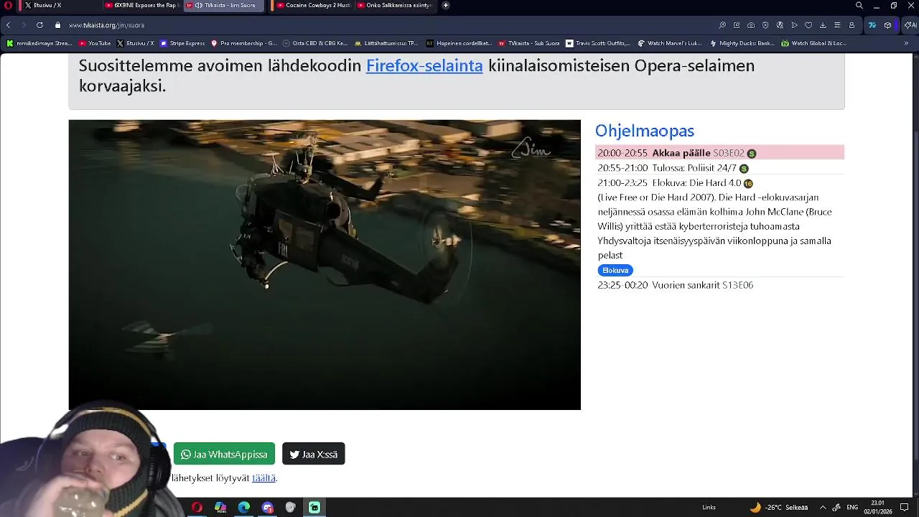Switch to the 6IX9INE Exposes the Rap tab

pos(141,5)
